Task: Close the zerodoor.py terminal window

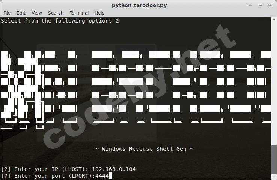Action: tap(269, 5)
